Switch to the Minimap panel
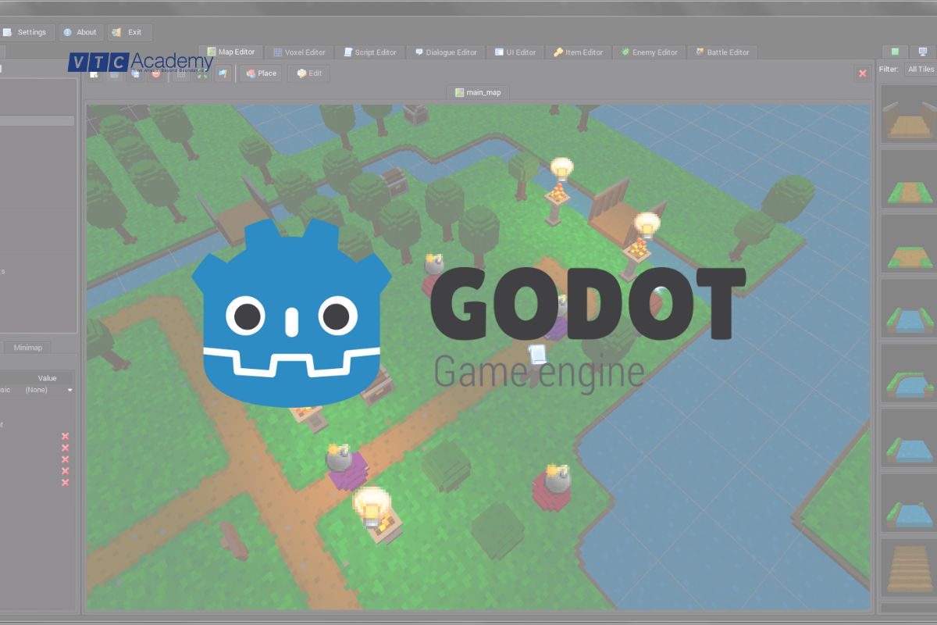Screen dimensions: 937x625 pos(29,347)
